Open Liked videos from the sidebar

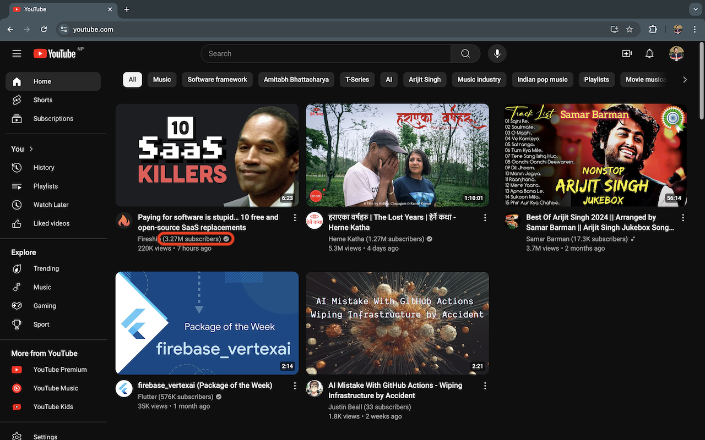coord(51,223)
